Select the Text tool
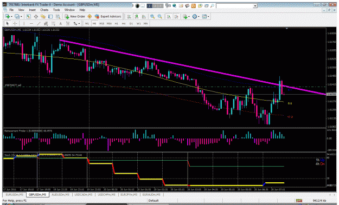This screenshot has height=205, width=339. coord(61,23)
